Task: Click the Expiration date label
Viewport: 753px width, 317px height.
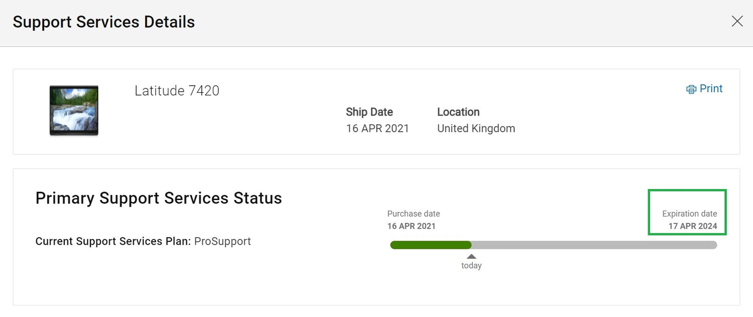Action: (x=689, y=214)
